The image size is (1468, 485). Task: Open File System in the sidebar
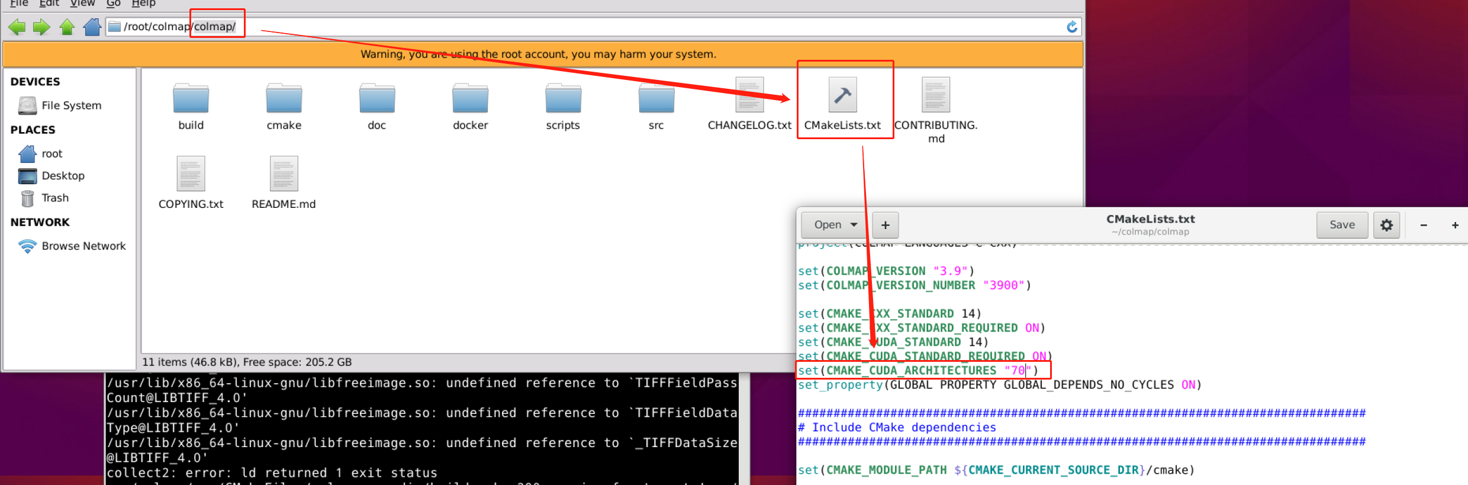(x=60, y=105)
